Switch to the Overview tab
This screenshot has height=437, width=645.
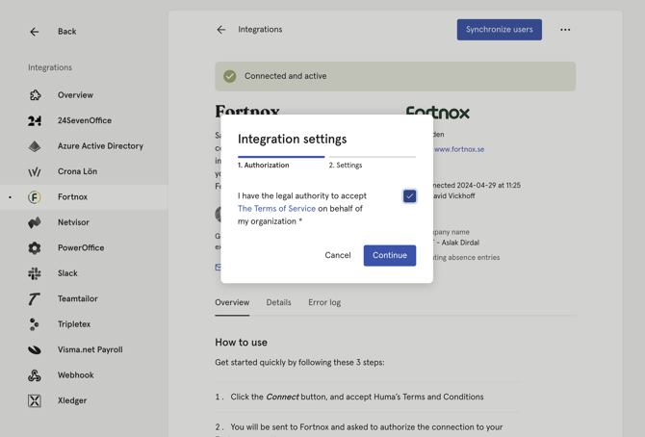232,302
